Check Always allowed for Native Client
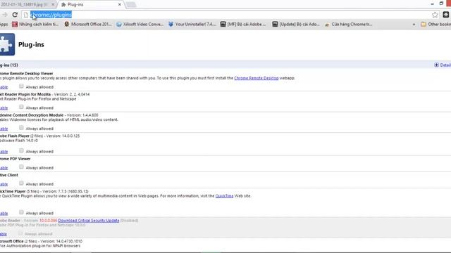Image resolution: width=451 pixels, height=253 pixels. click(x=21, y=183)
